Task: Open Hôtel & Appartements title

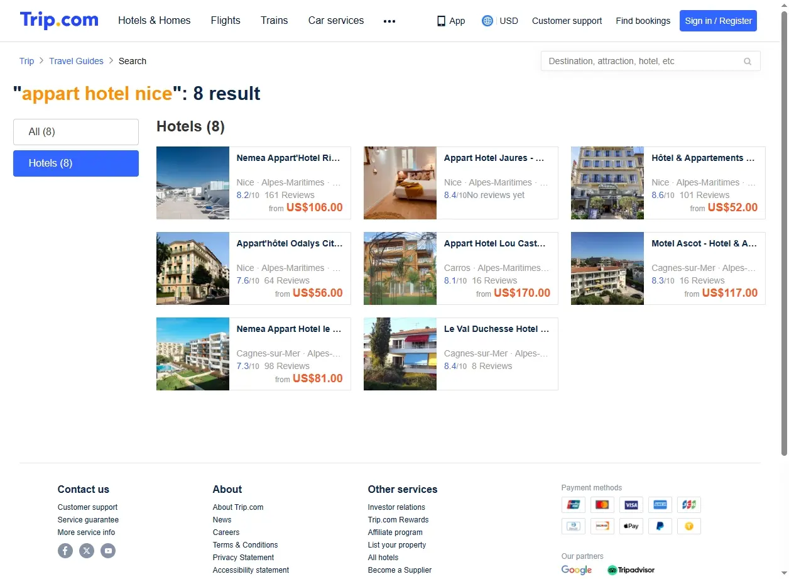Action: coord(704,158)
